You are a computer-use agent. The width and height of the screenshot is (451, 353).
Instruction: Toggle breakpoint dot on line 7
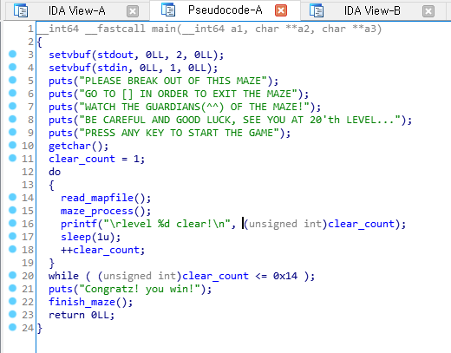click(x=12, y=106)
